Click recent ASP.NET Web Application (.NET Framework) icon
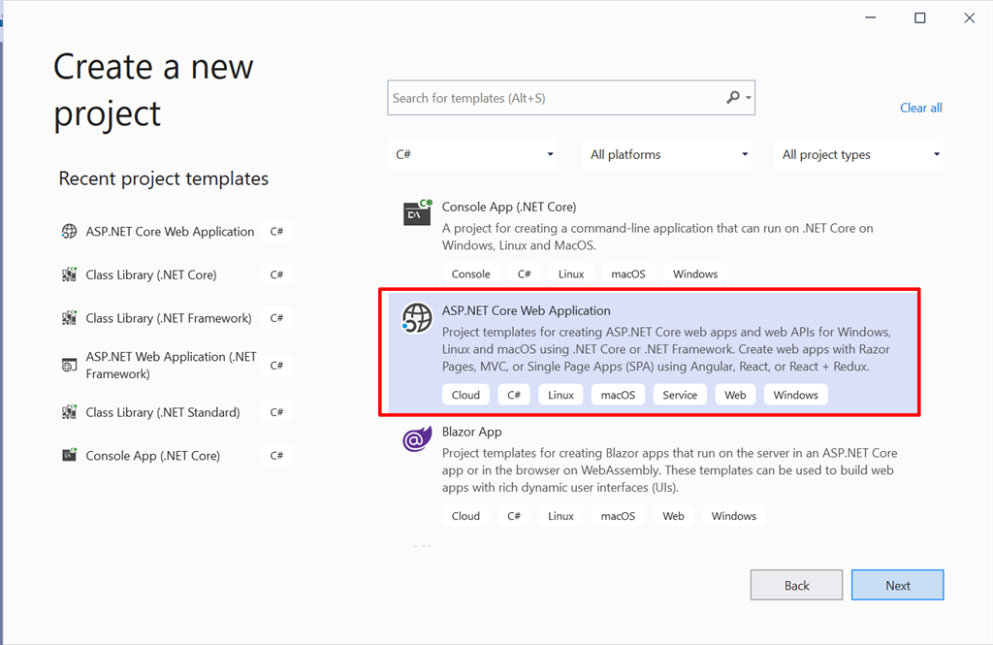The height and width of the screenshot is (645, 993). point(69,366)
